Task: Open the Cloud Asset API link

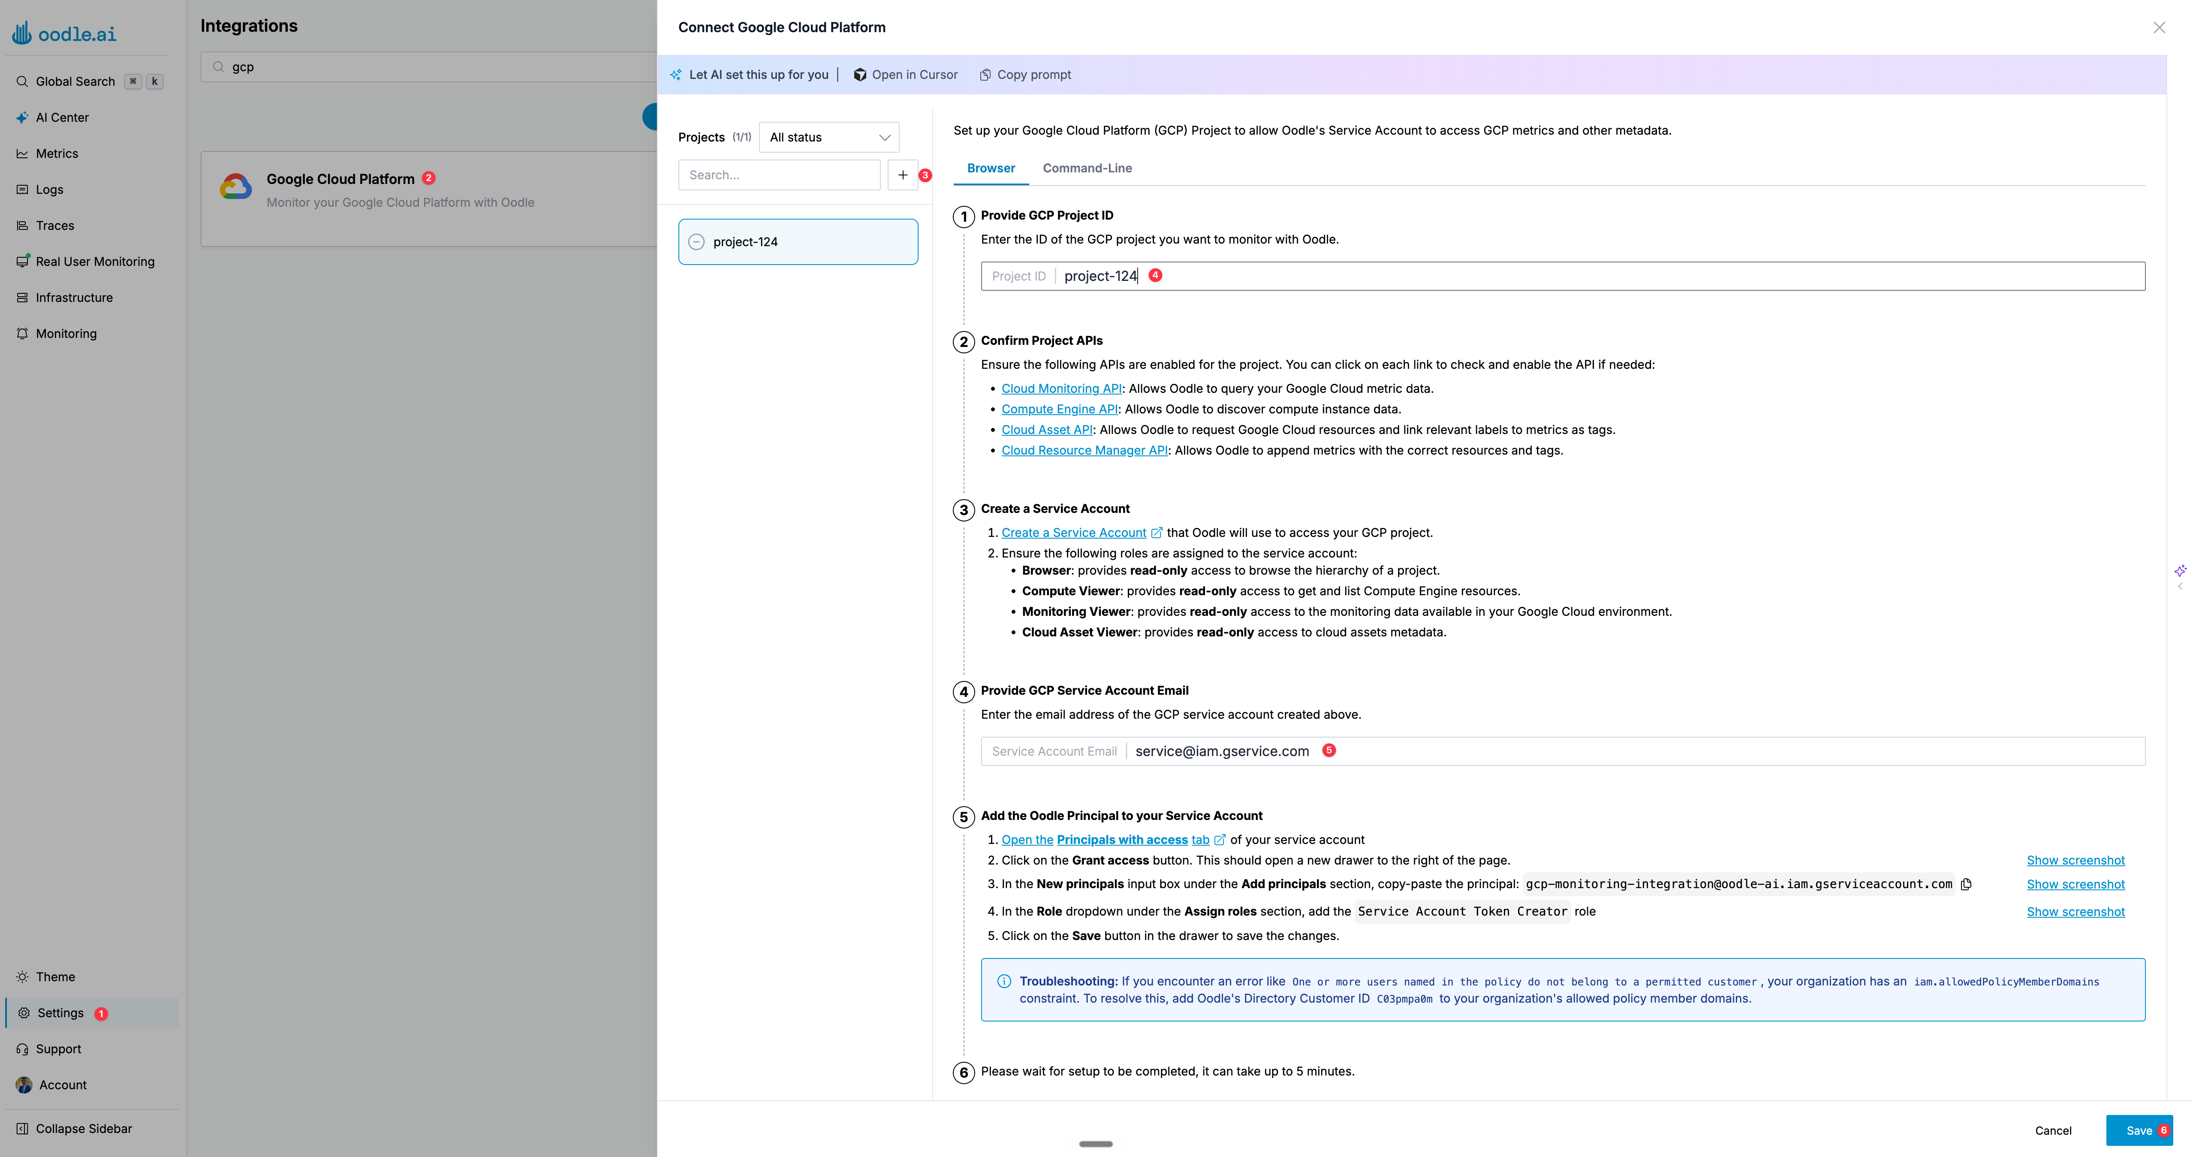Action: tap(1047, 430)
